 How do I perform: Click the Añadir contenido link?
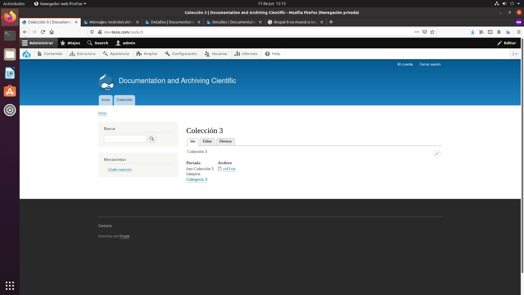pyautogui.click(x=120, y=169)
